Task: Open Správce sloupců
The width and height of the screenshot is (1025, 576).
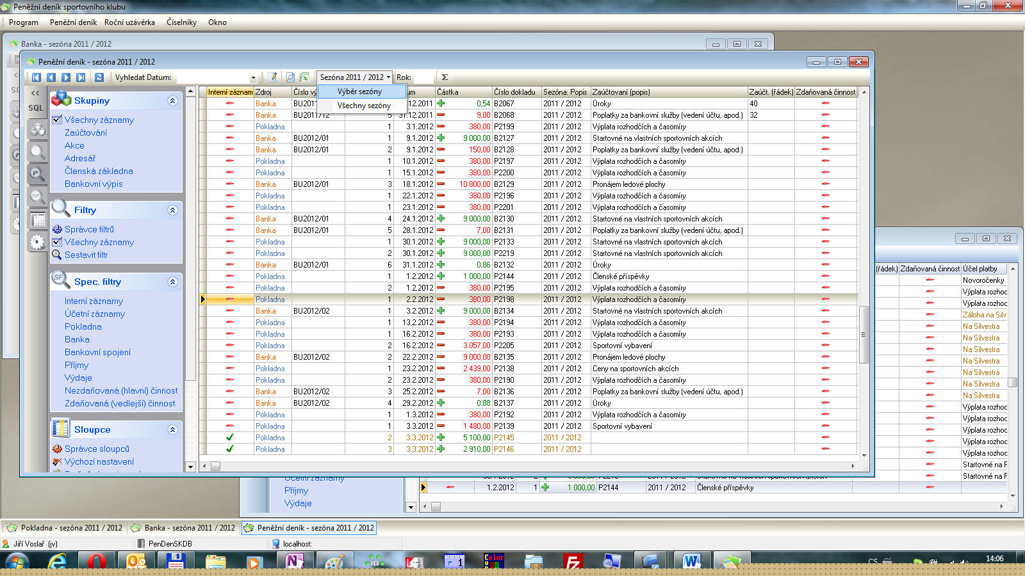Action: click(x=97, y=449)
